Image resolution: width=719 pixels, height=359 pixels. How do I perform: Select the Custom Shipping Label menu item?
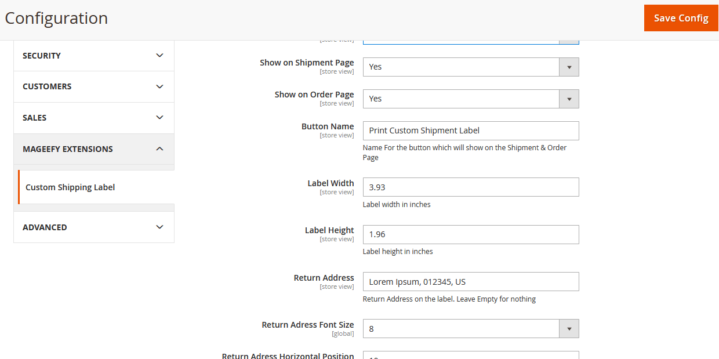pyautogui.click(x=70, y=187)
